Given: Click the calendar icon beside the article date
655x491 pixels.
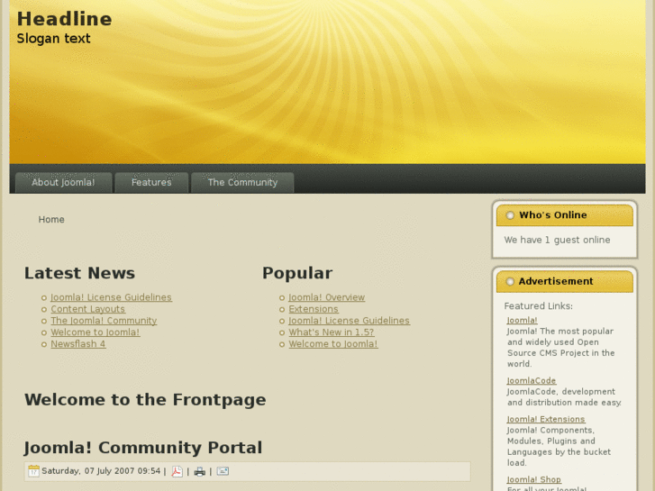Looking at the screenshot, I should coord(33,471).
